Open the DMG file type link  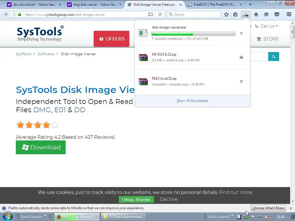42,110
